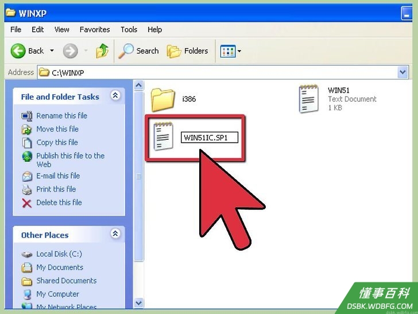Select the WIN51 text document icon
Screen dimensions: 418x314
coord(308,98)
